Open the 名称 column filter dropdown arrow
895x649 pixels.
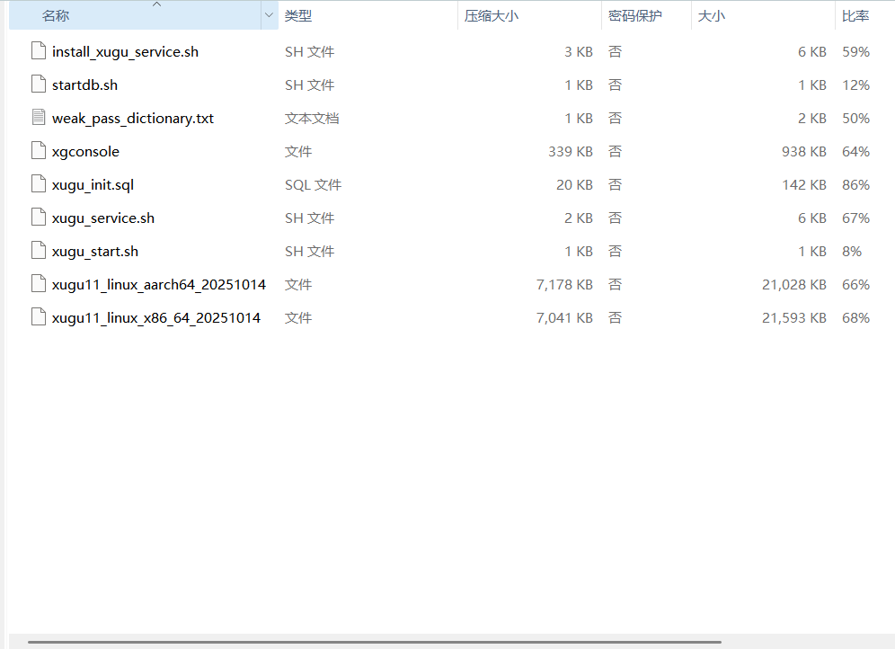click(270, 15)
